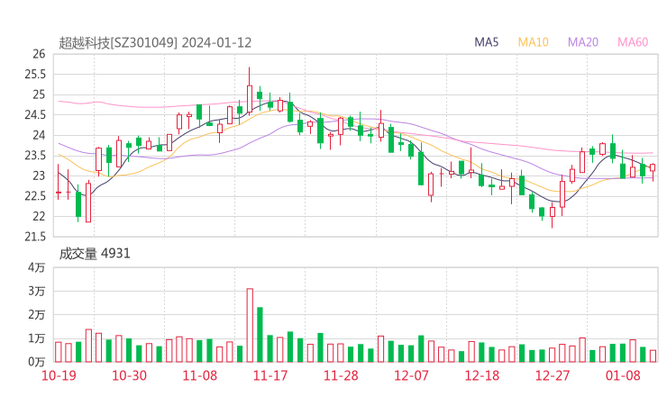This screenshot has width=667, height=396.
Task: Click the 12-07 date axis label
Action: (x=411, y=375)
